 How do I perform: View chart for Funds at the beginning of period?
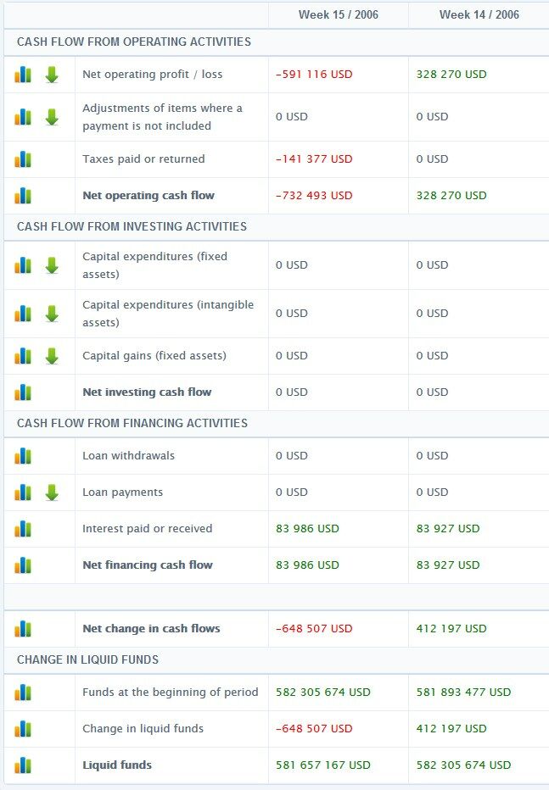point(23,693)
